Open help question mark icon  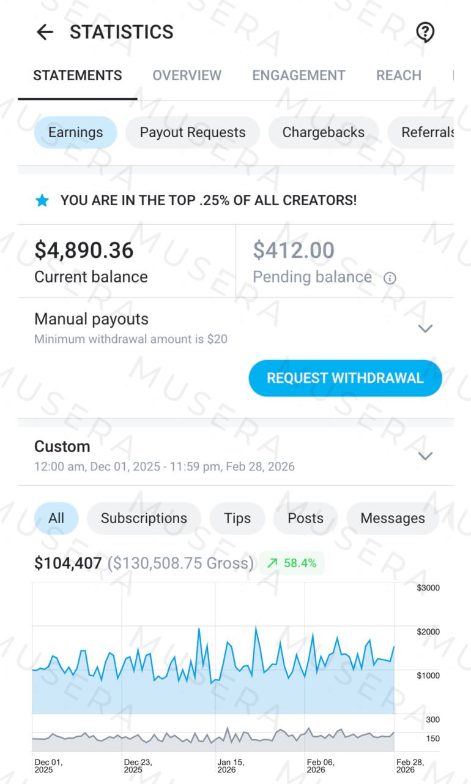(x=425, y=32)
